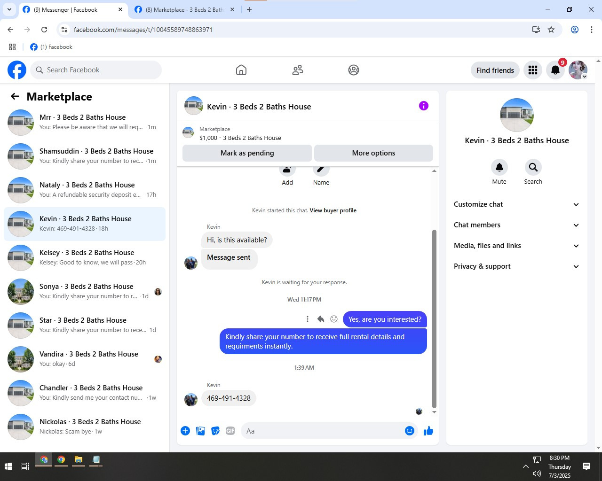Viewport: 602px width, 481px height.
Task: Open the Kelsey conversation
Action: coord(85,258)
